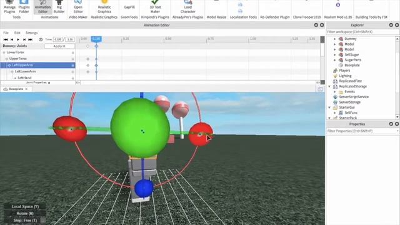Launch the Rig Builder

(x=59, y=7)
